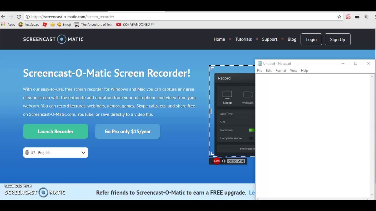Open the YouTube ABANDONED bookmark
The image size is (376, 211).
tap(135, 25)
